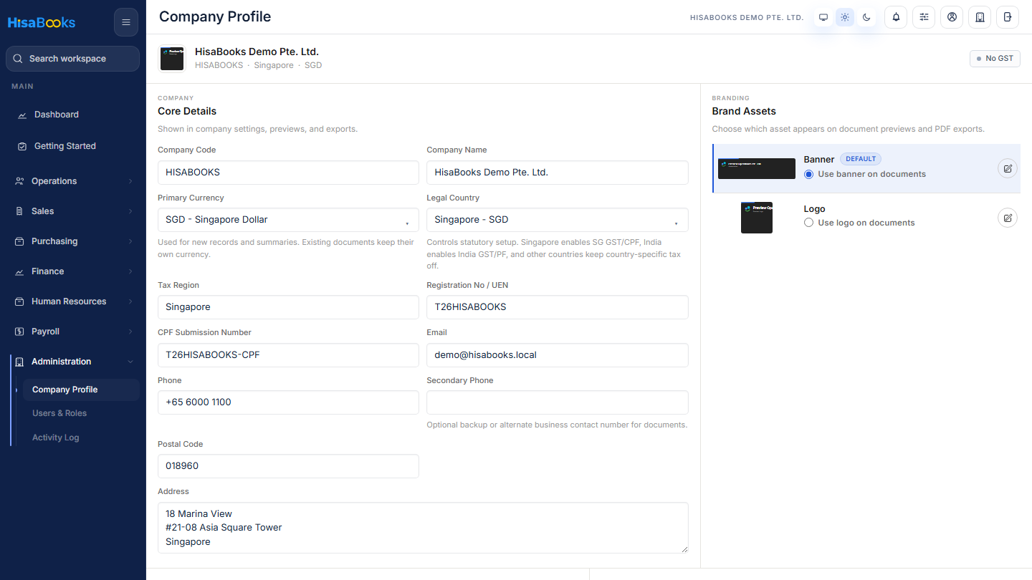Edit the Banner asset
Screen dimensions: 1032x580
[1008, 168]
